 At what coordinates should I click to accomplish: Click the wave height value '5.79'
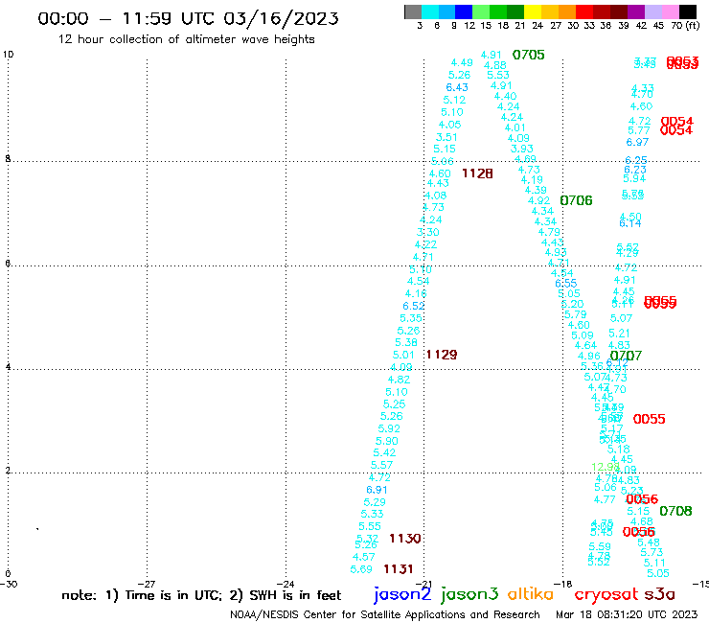point(576,314)
